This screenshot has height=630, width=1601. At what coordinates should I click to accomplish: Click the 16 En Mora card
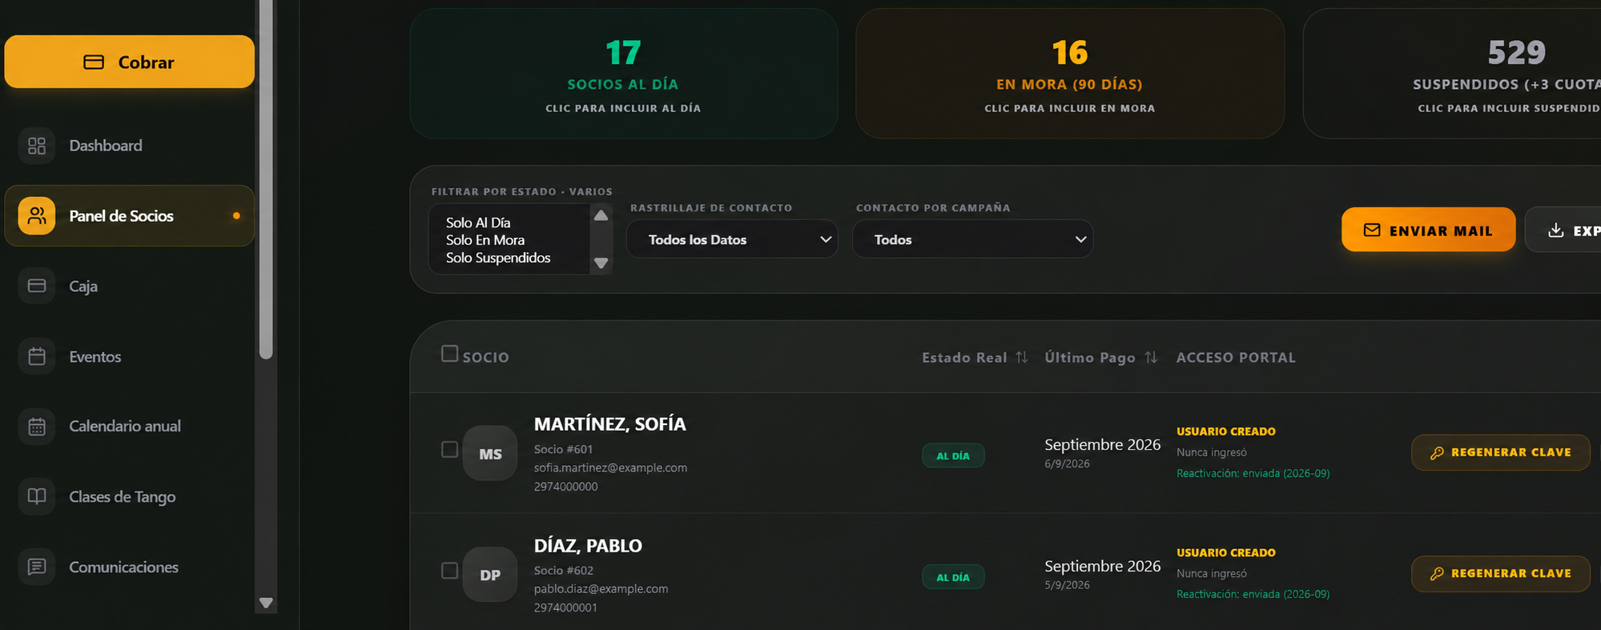1070,74
